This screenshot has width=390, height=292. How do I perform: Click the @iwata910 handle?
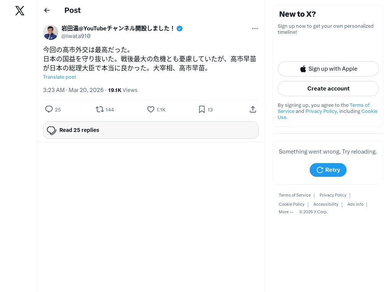(x=76, y=36)
